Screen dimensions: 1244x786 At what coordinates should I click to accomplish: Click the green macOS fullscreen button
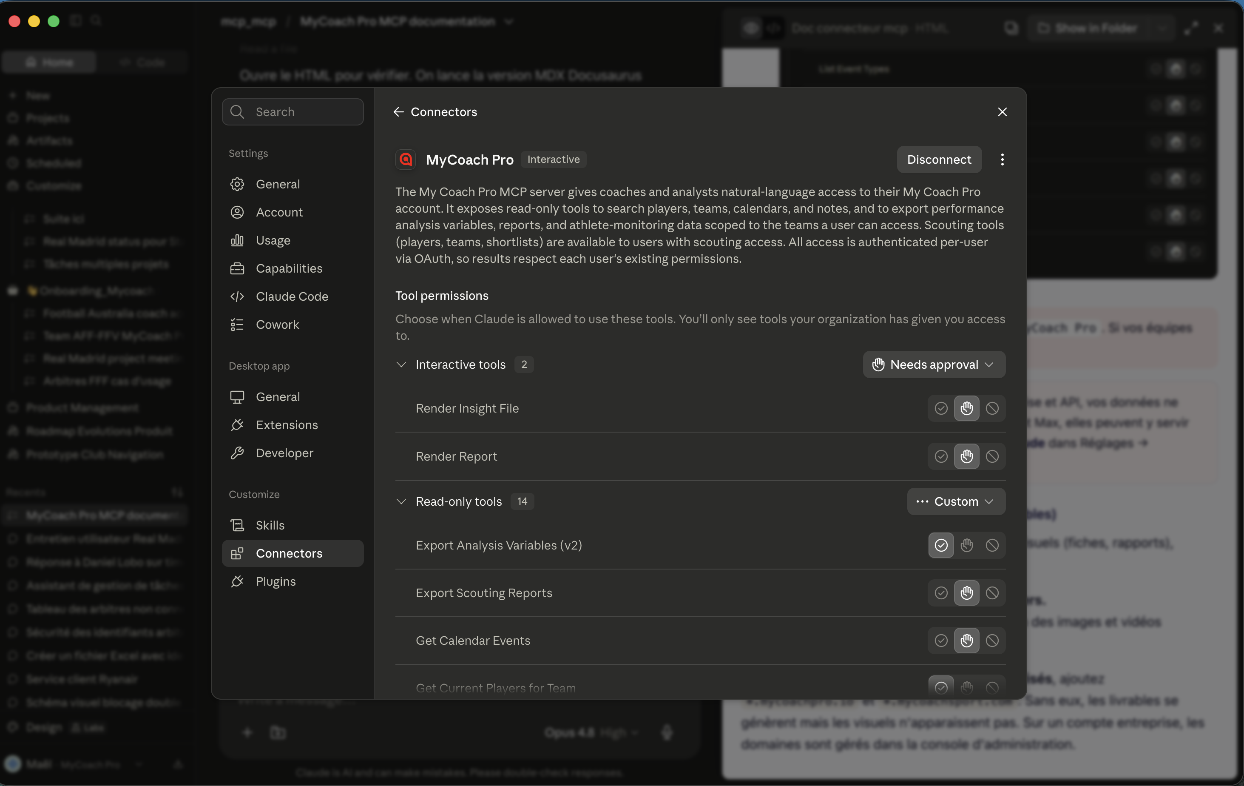coord(53,21)
